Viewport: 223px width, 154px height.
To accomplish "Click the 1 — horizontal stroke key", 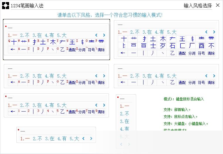I will coord(22,112).
